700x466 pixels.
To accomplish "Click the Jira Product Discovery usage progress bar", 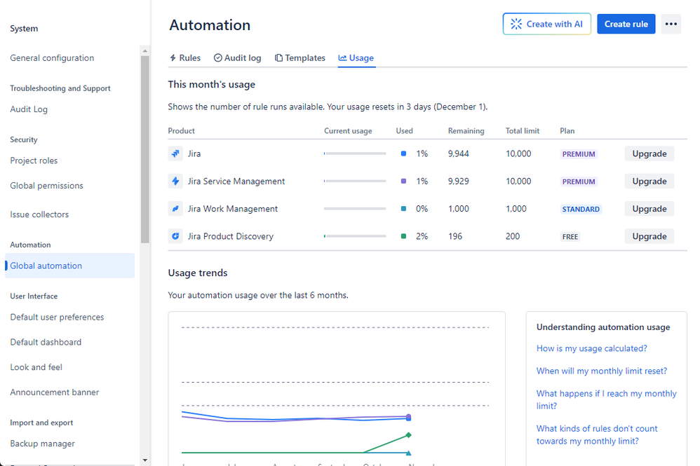I will [x=355, y=236].
